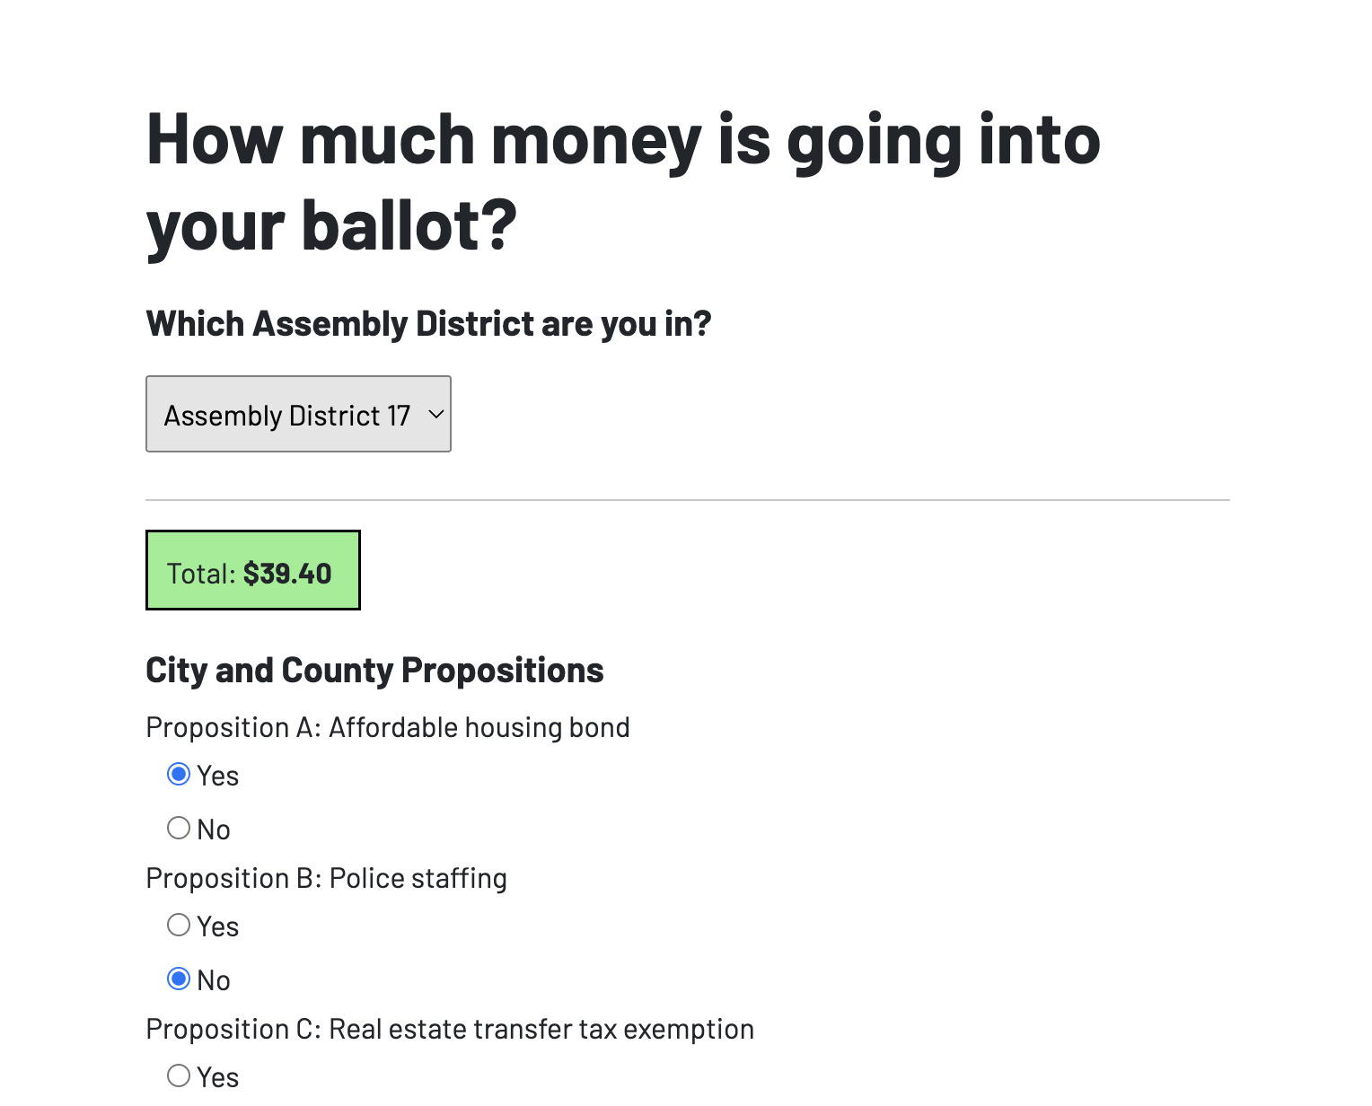Choose Yes radio for Proposition B
Viewport: 1372px width, 1106px height.
pos(179,925)
